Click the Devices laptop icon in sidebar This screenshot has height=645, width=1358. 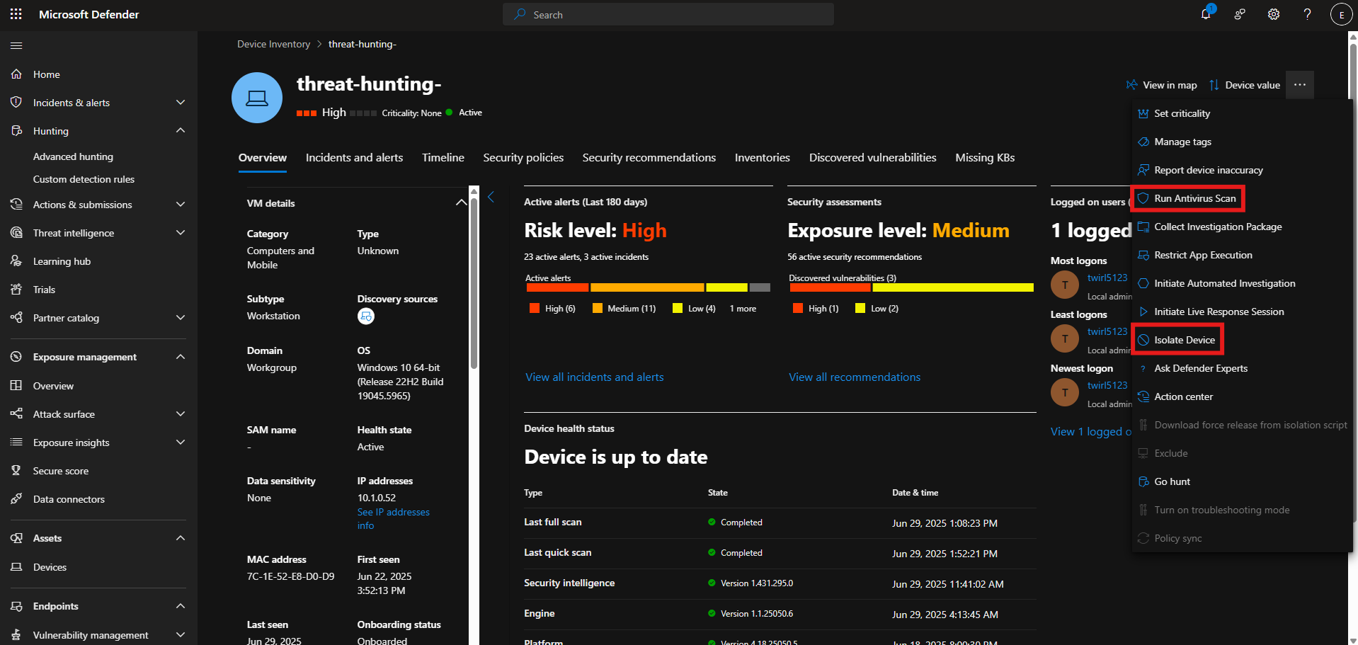point(16,566)
